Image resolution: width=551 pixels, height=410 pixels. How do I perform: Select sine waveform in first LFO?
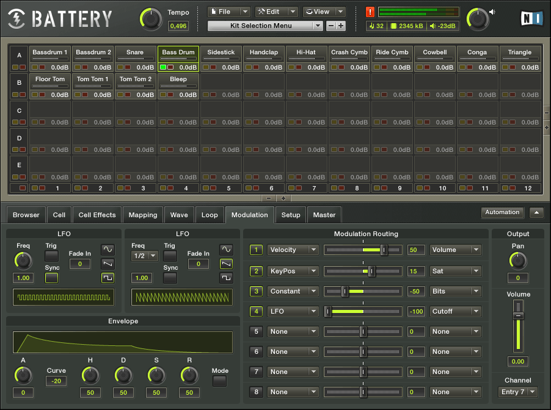point(108,250)
